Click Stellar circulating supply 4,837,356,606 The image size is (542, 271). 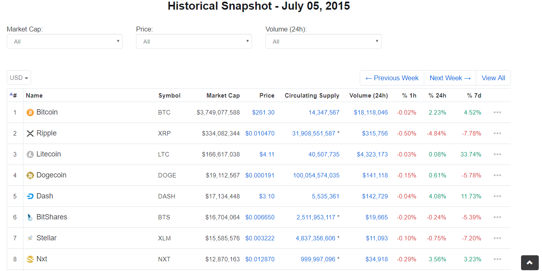316,238
